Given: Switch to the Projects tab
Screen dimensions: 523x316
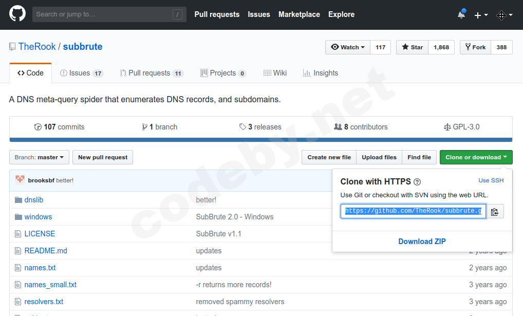Looking at the screenshot, I should pyautogui.click(x=223, y=73).
